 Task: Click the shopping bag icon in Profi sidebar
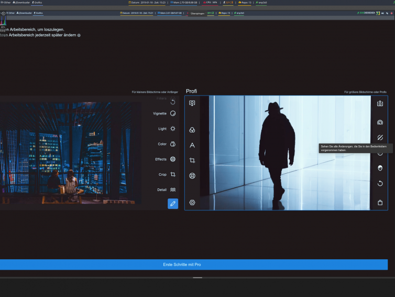click(x=380, y=203)
